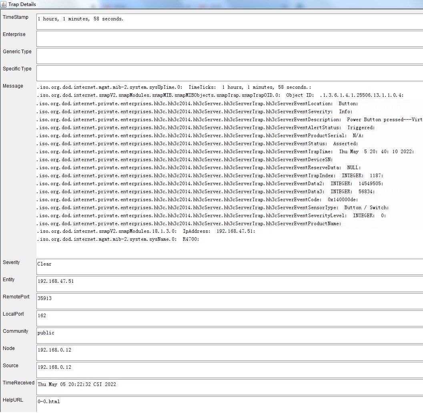This screenshot has height=414, width=423.
Task: Click the Trap Details window title
Action: [22, 4]
